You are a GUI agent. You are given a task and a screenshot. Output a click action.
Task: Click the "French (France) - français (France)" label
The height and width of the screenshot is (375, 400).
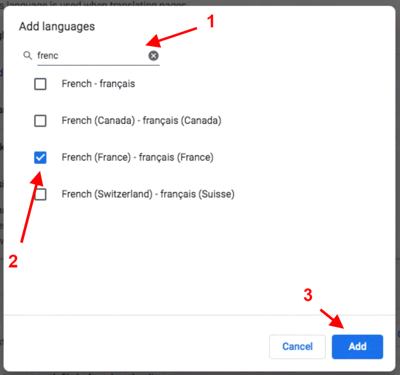137,157
